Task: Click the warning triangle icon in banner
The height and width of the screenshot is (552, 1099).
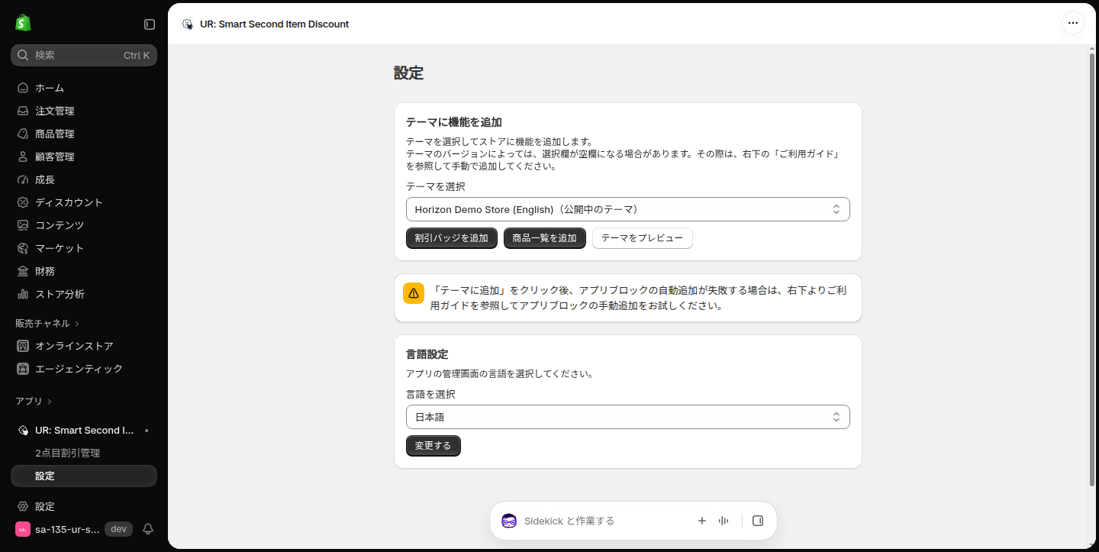Action: click(414, 293)
